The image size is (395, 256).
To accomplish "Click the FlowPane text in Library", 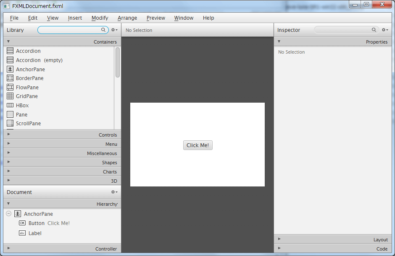I will [27, 88].
